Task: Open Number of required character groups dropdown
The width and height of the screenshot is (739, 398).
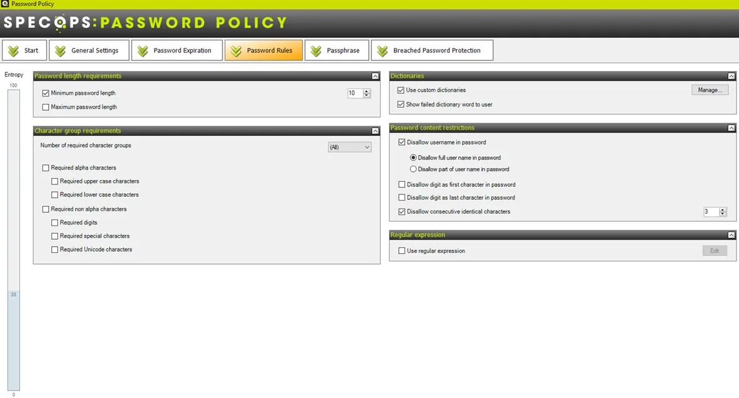Action: point(350,147)
